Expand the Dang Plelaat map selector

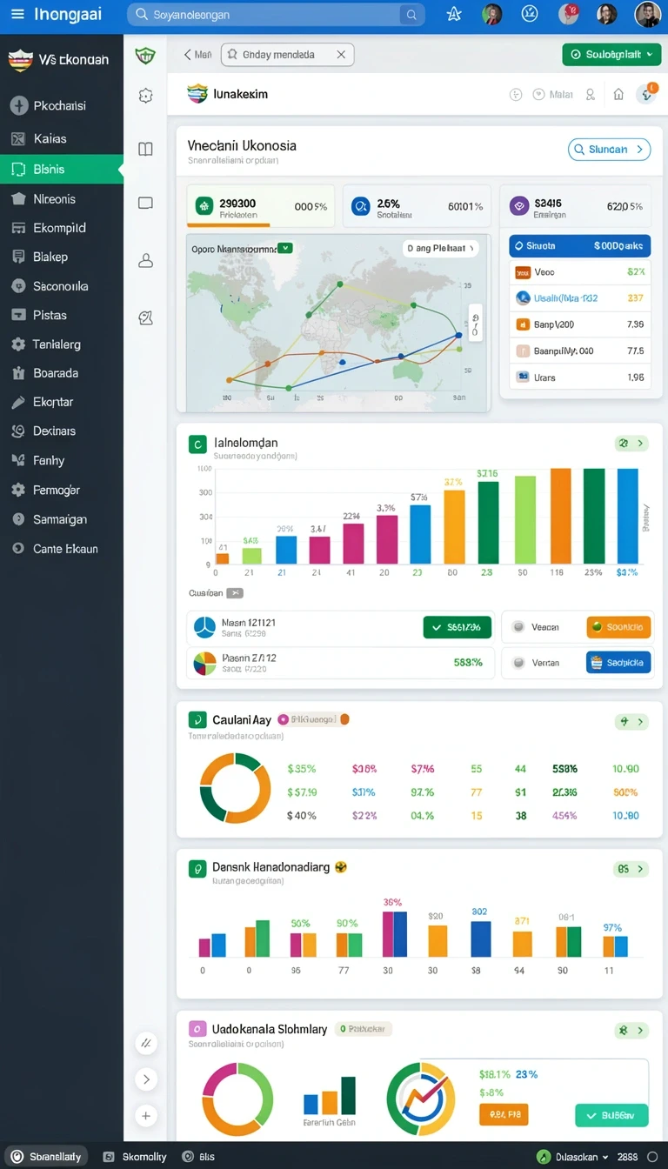442,248
